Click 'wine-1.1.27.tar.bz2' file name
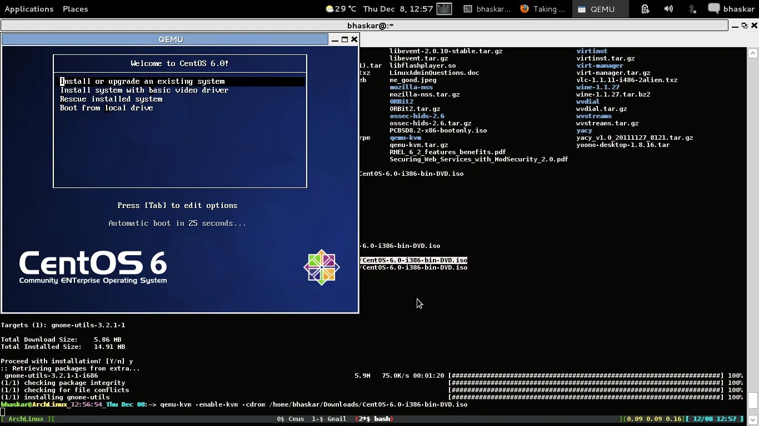Image resolution: width=759 pixels, height=426 pixels. coord(613,94)
